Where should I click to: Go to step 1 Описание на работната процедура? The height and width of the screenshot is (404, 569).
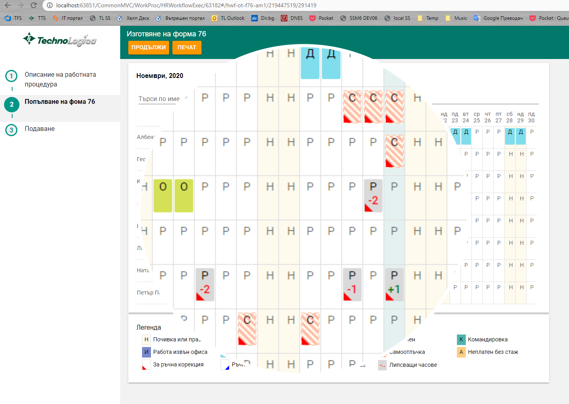click(60, 79)
